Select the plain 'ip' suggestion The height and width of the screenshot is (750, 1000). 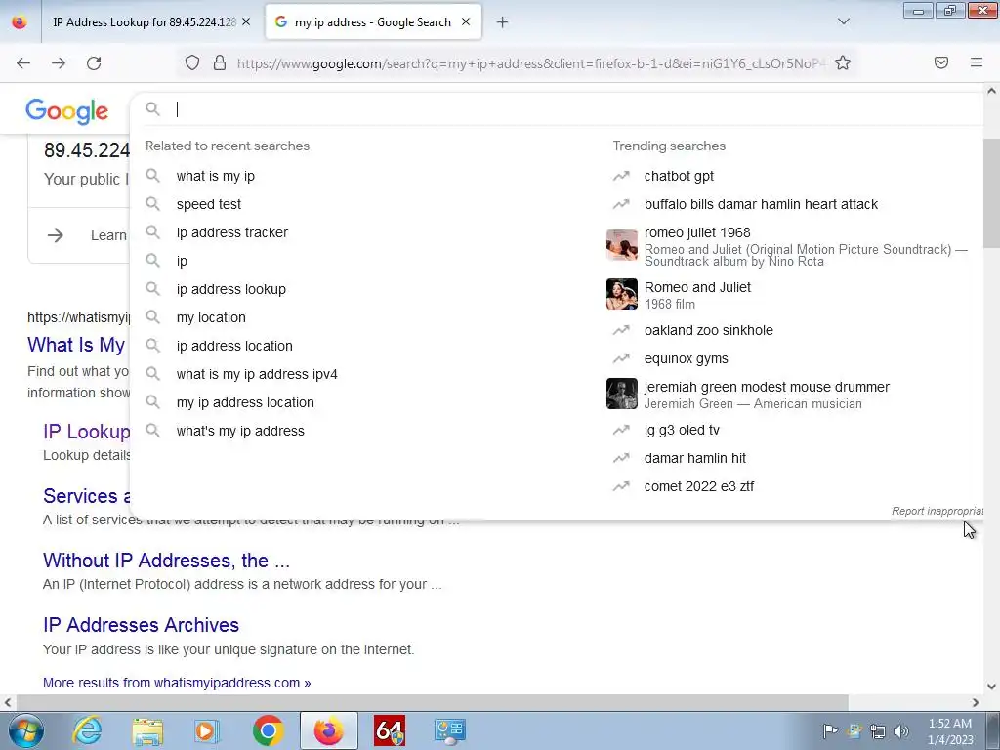(182, 261)
